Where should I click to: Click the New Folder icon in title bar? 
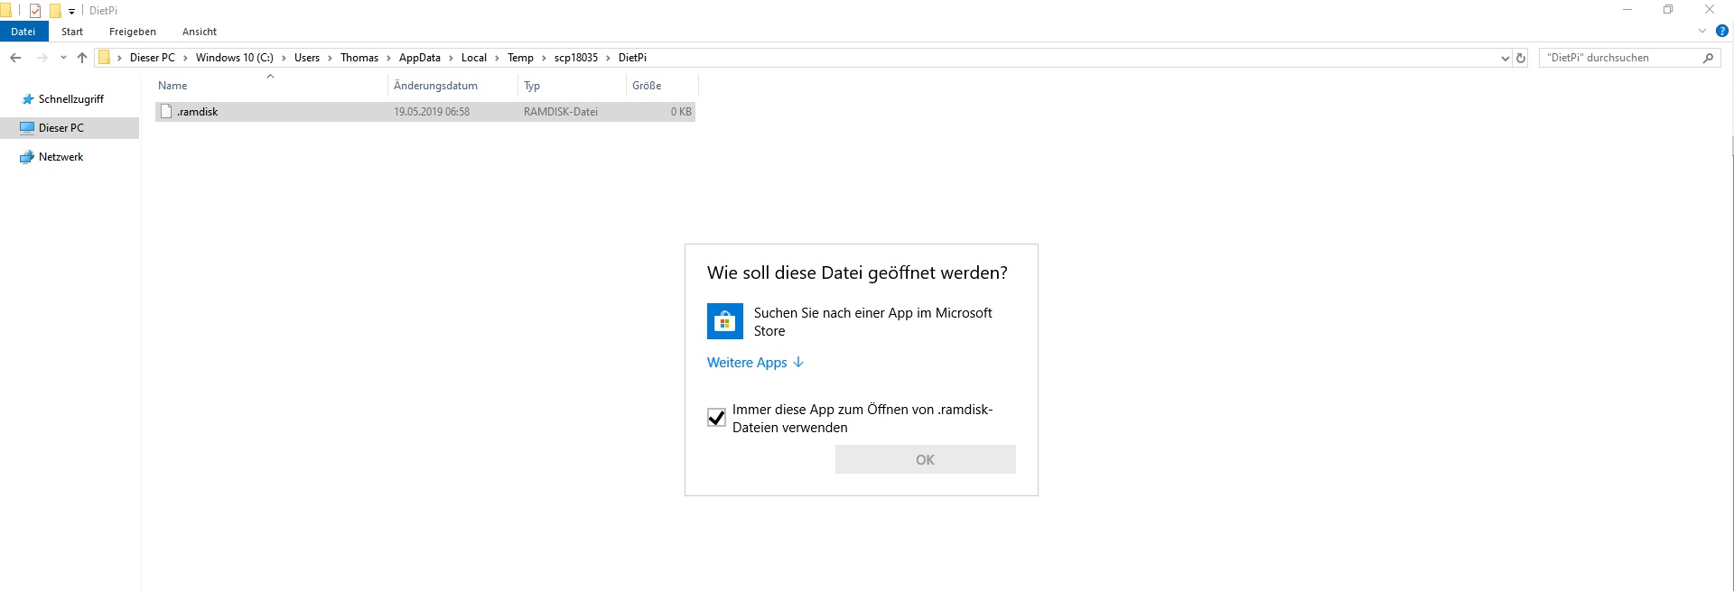(x=55, y=11)
